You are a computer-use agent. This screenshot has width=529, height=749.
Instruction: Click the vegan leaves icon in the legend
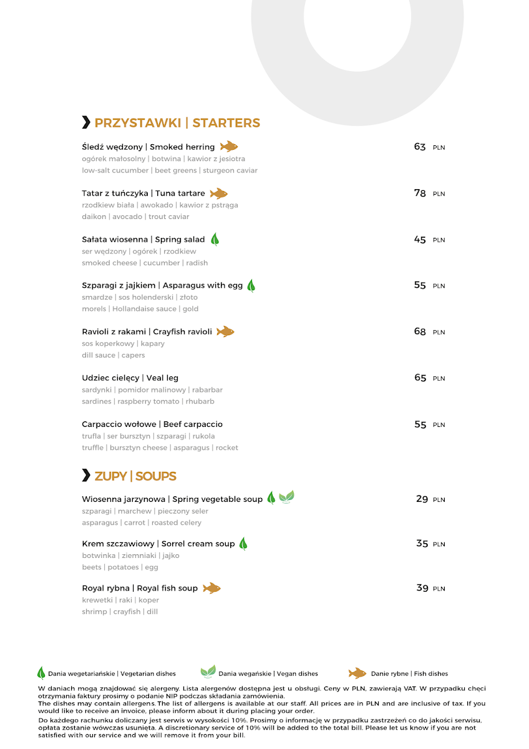point(208,672)
